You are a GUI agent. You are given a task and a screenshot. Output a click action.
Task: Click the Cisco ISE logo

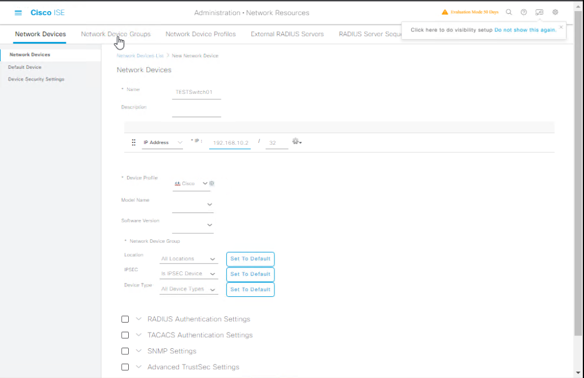(47, 13)
